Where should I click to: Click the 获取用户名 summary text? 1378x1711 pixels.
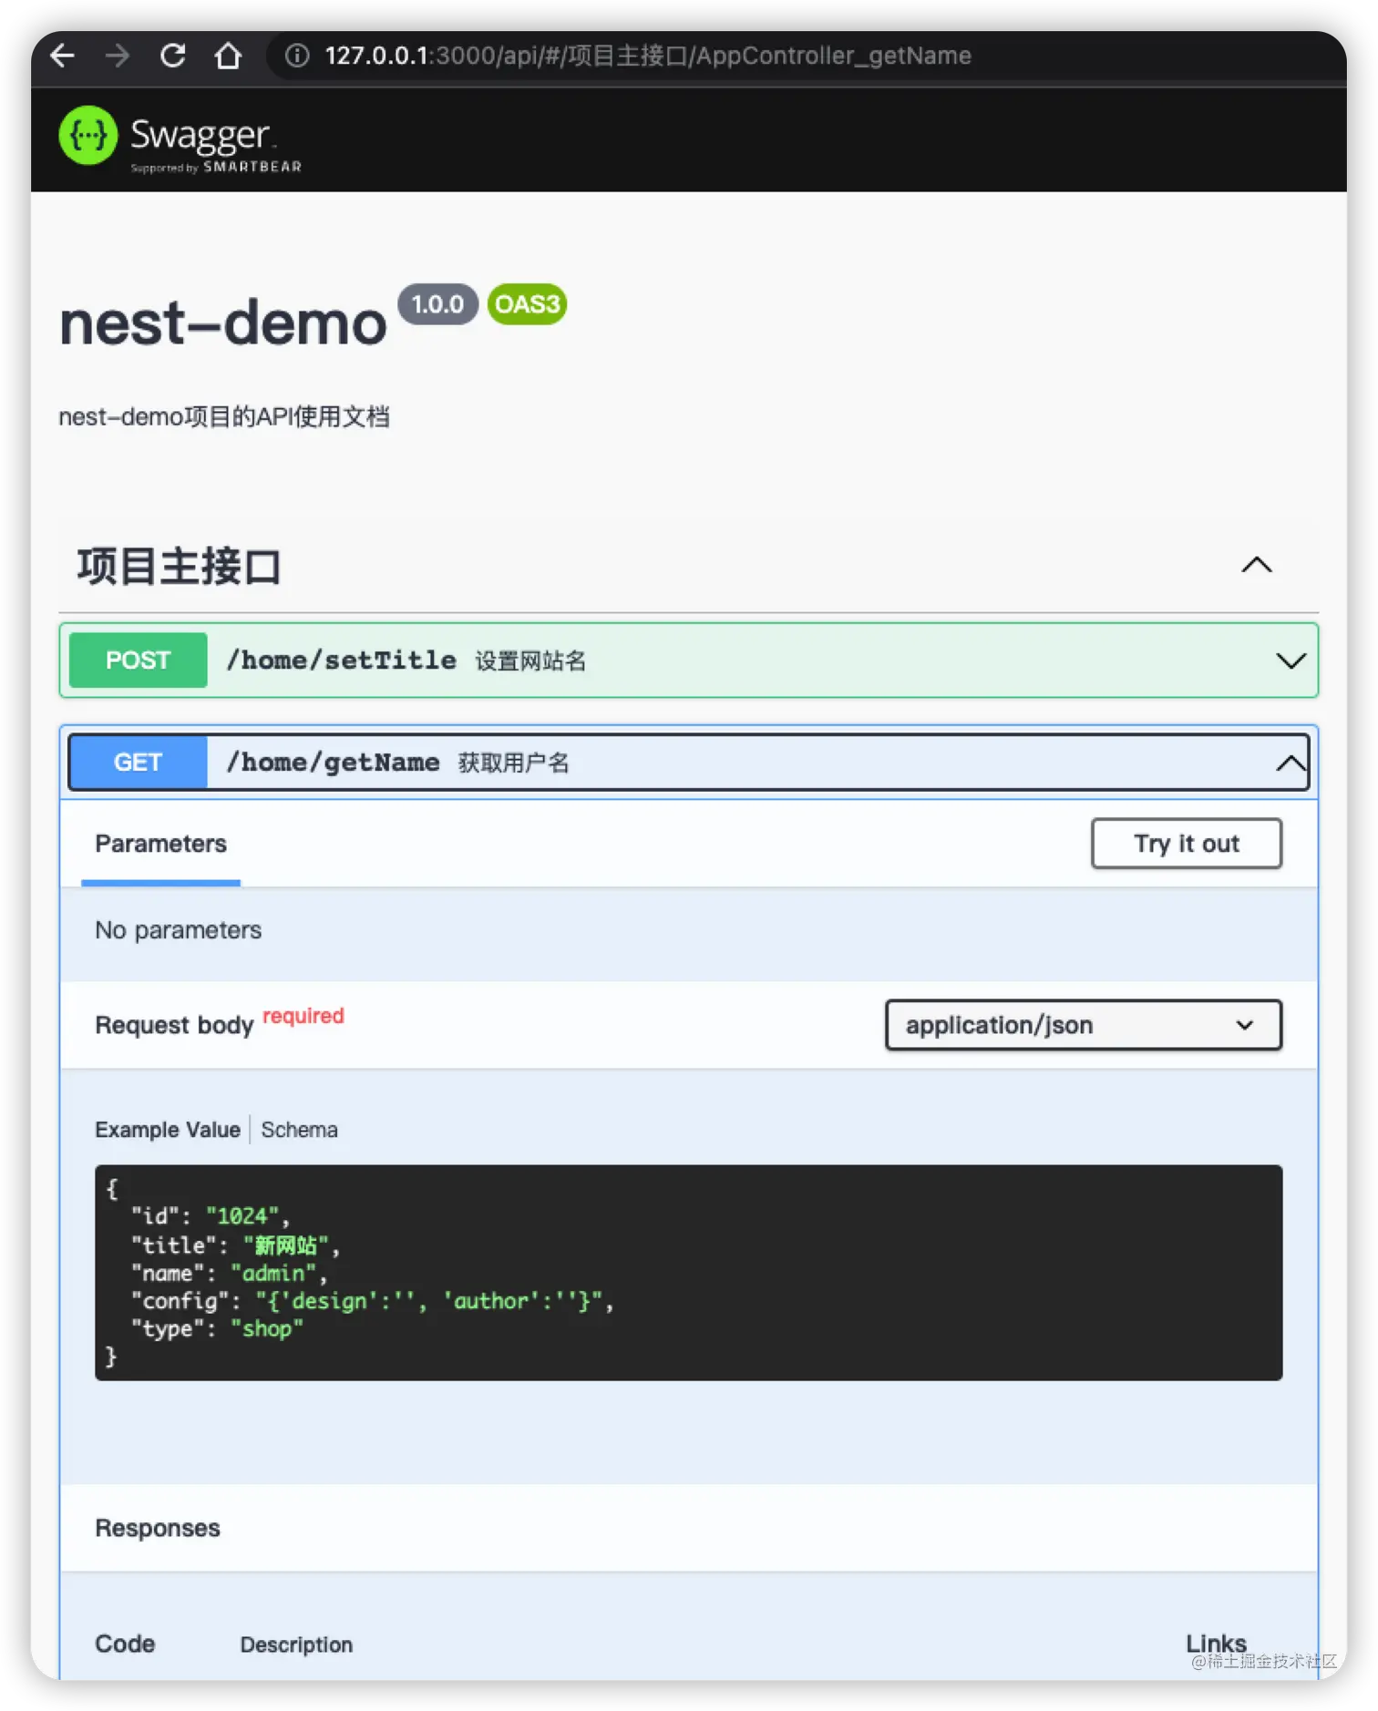tap(514, 763)
